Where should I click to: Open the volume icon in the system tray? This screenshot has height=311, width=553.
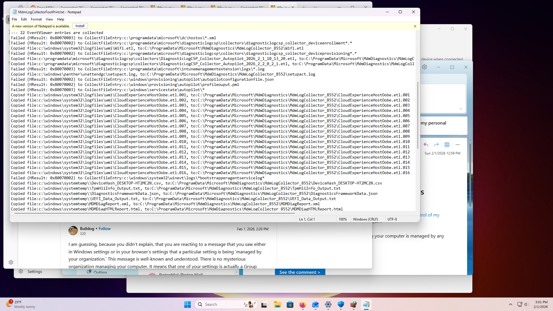pyautogui.click(x=526, y=304)
